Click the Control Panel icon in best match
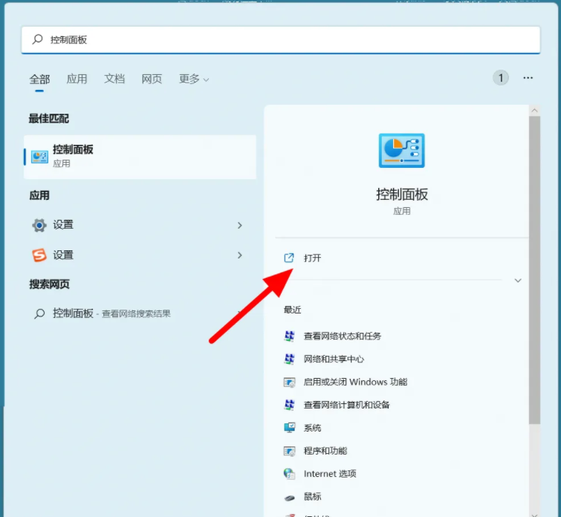The width and height of the screenshot is (561, 517). [39, 157]
